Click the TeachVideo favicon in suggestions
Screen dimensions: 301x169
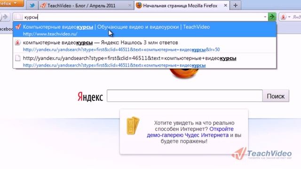pos(18,27)
